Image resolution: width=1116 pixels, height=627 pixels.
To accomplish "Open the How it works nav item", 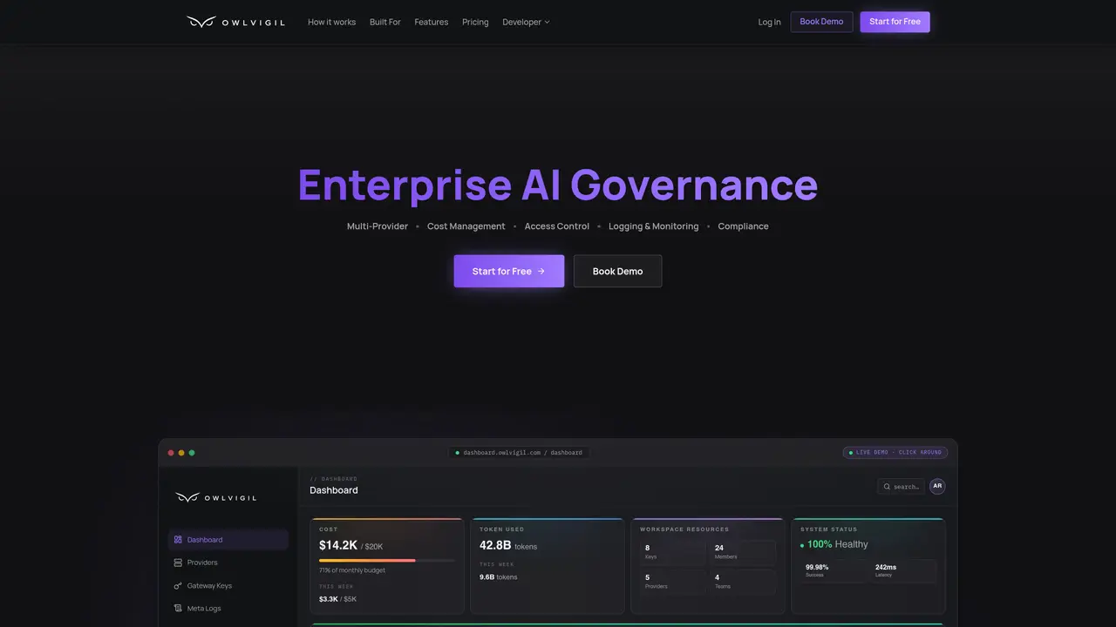I will (331, 22).
